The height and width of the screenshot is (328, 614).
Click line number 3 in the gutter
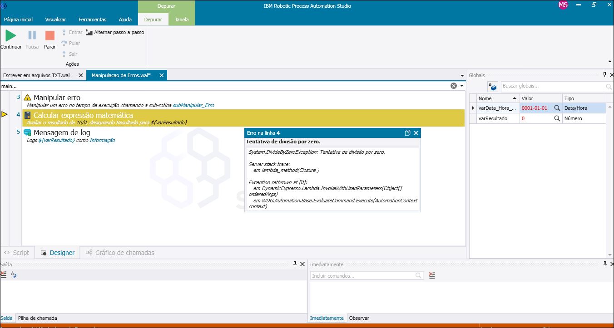[x=18, y=97]
